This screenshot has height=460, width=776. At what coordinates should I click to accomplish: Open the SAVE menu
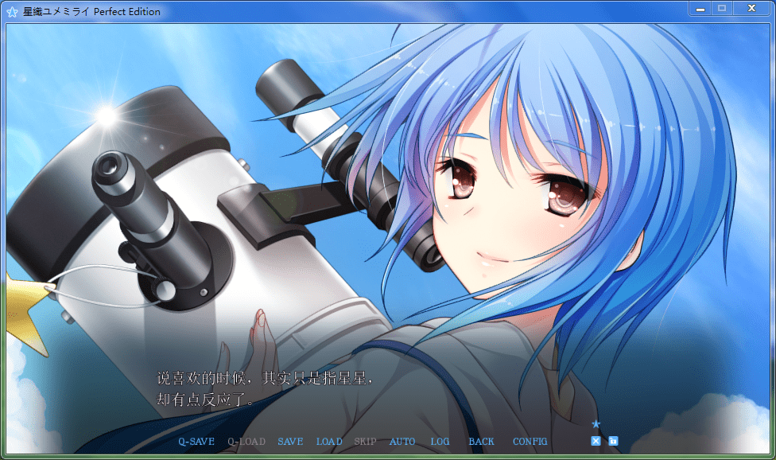tap(290, 442)
